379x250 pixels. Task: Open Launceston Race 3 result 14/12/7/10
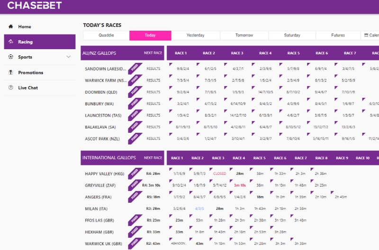pyautogui.click(x=238, y=115)
